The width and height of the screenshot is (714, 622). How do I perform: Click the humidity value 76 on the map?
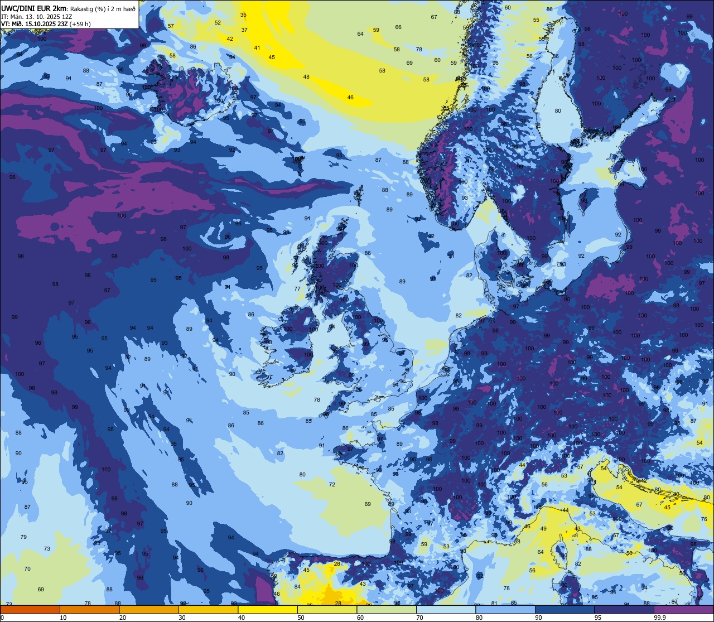(x=704, y=519)
